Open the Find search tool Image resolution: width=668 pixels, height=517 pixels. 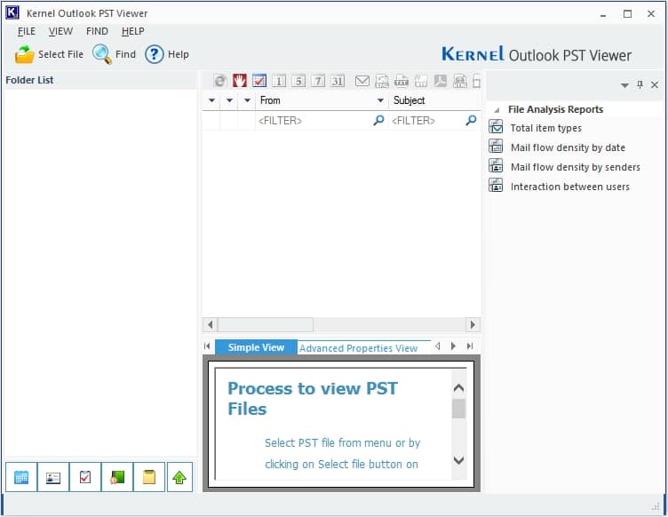(115, 54)
